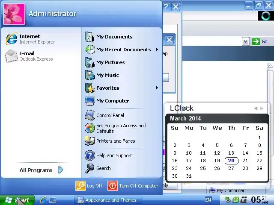This screenshot has width=274, height=205.
Task: Expand My Recent Documents submenu arrow
Action: [157, 50]
